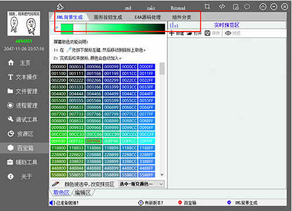Click the plus 新建 button
The width and height of the screenshot is (292, 211).
[176, 33]
